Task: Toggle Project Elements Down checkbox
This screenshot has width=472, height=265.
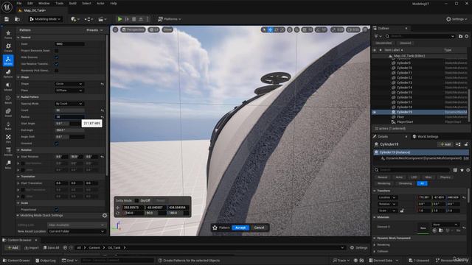Action: pos(56,51)
